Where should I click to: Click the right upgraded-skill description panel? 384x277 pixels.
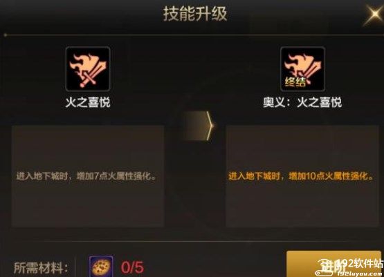tap(302, 176)
